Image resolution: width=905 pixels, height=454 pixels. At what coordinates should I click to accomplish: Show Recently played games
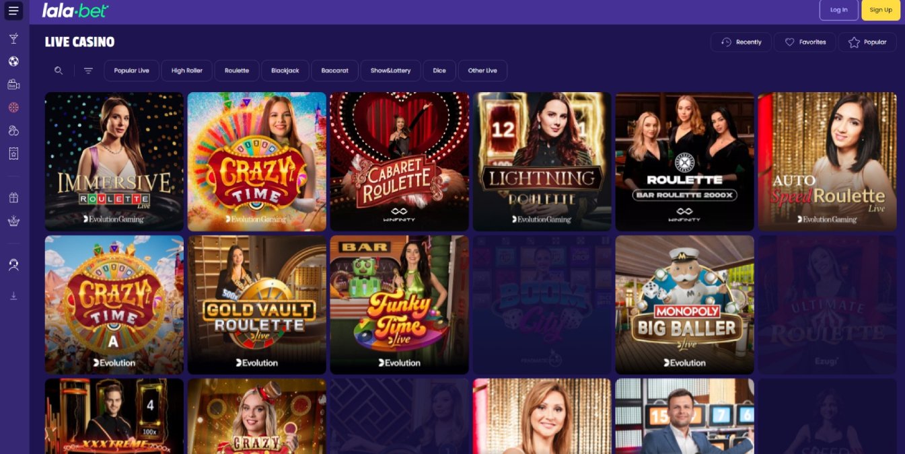pos(741,42)
